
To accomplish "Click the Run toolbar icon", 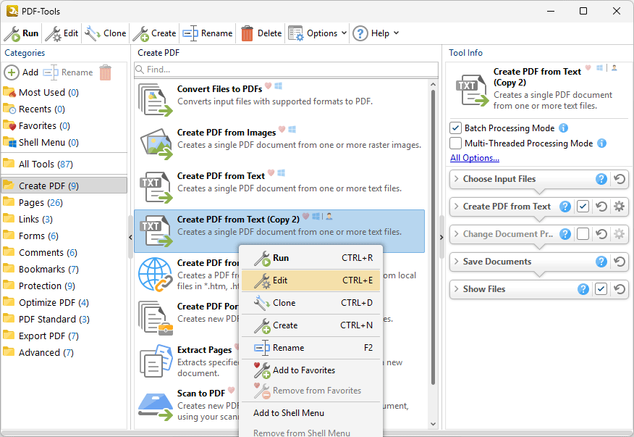I will (13, 33).
